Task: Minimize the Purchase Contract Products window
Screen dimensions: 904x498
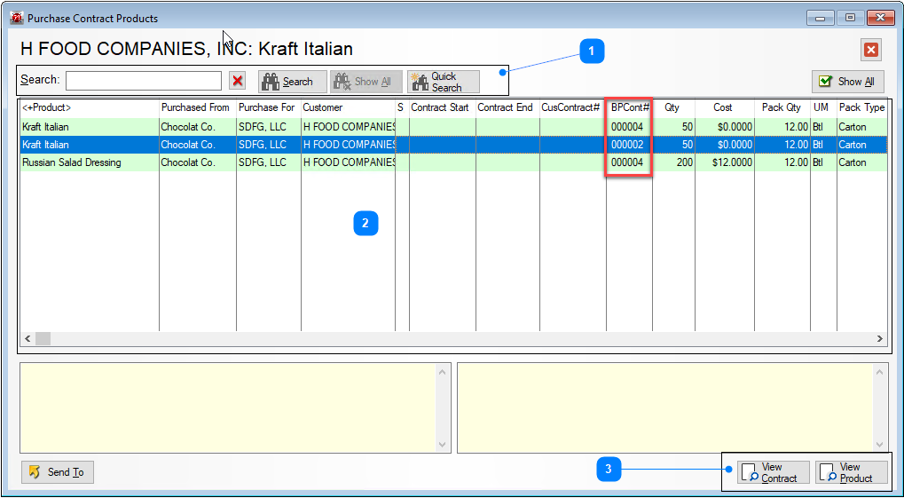Action: pos(820,18)
